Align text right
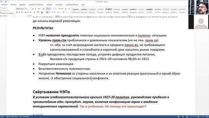 pyautogui.click(x=52, y=12)
